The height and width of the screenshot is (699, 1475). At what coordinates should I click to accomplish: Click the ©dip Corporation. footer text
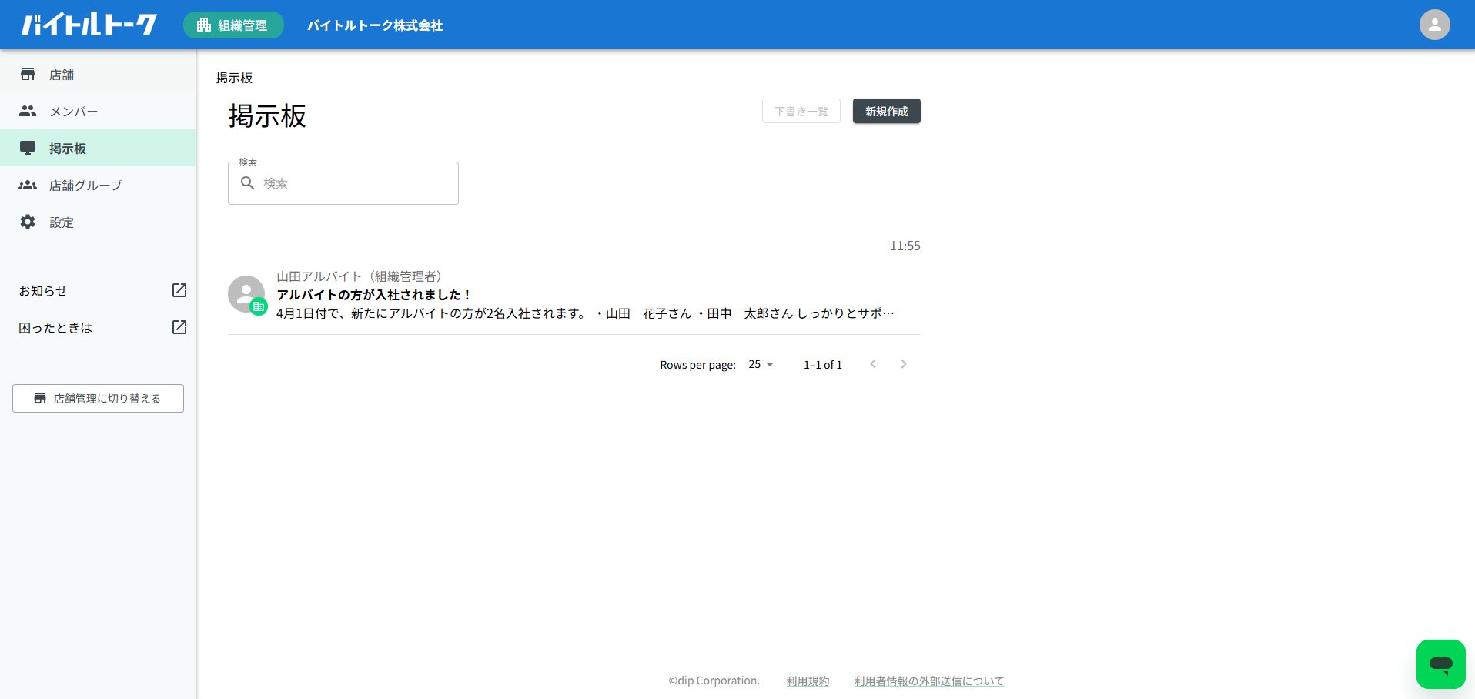(x=714, y=681)
